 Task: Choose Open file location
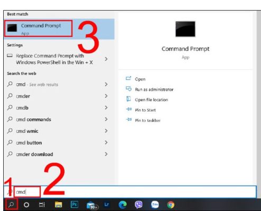[x=152, y=100]
